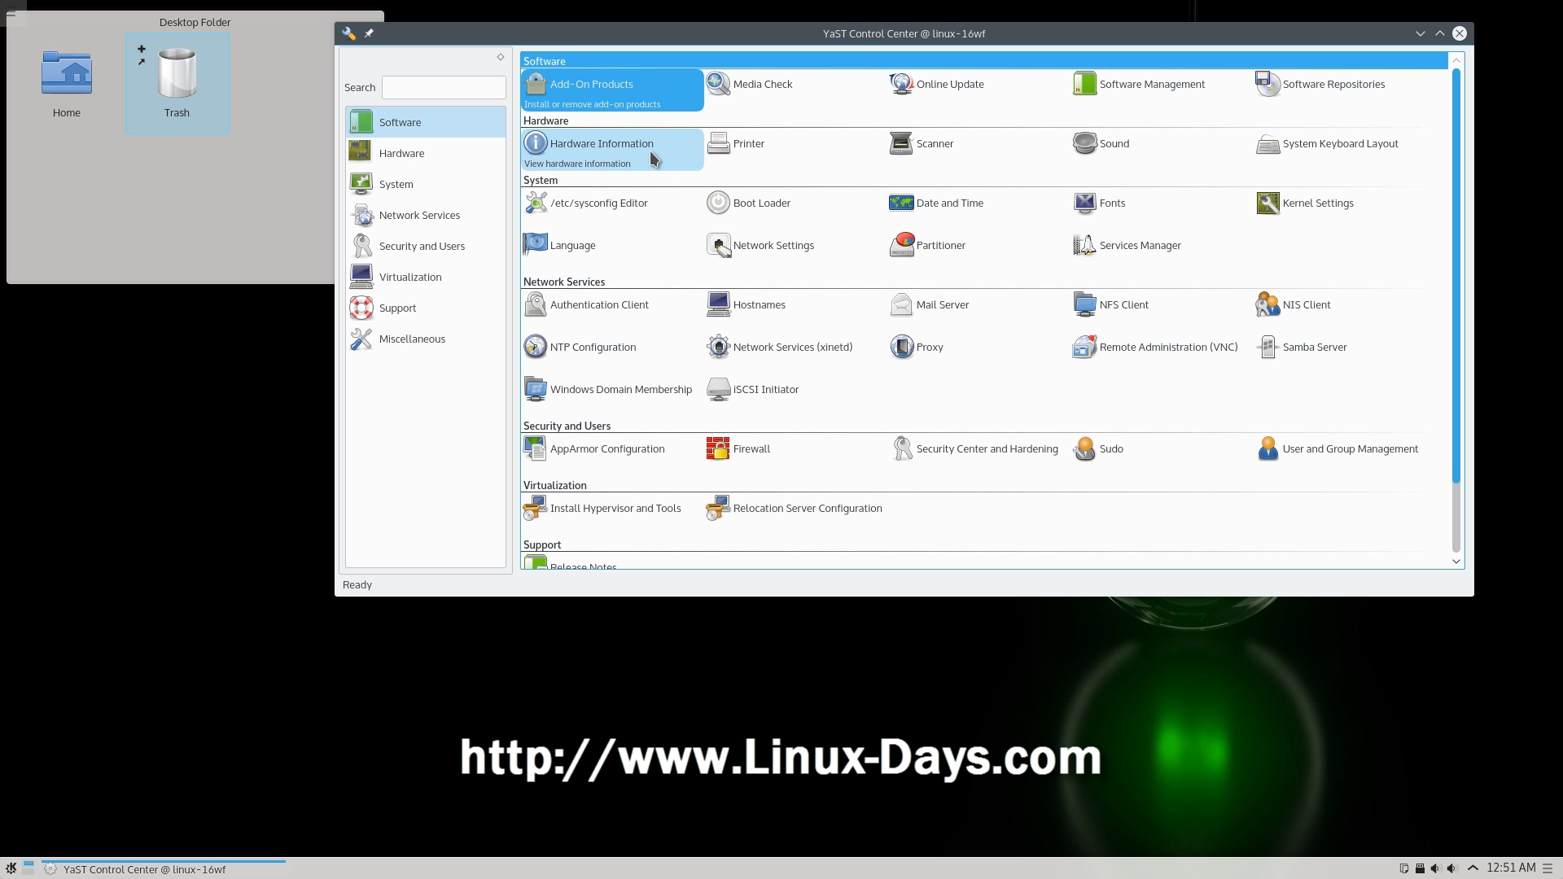Open Date and Time settings

coord(936,203)
